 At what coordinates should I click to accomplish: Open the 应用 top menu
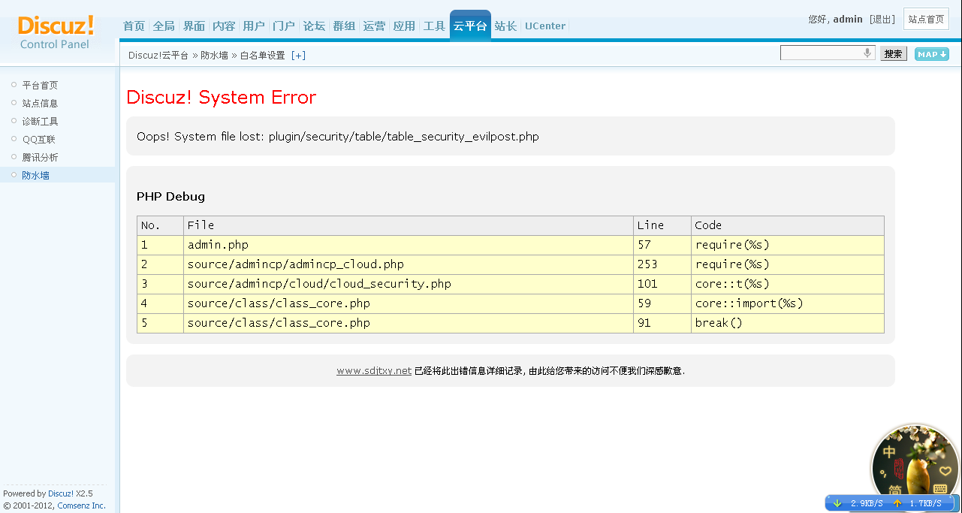(x=404, y=26)
